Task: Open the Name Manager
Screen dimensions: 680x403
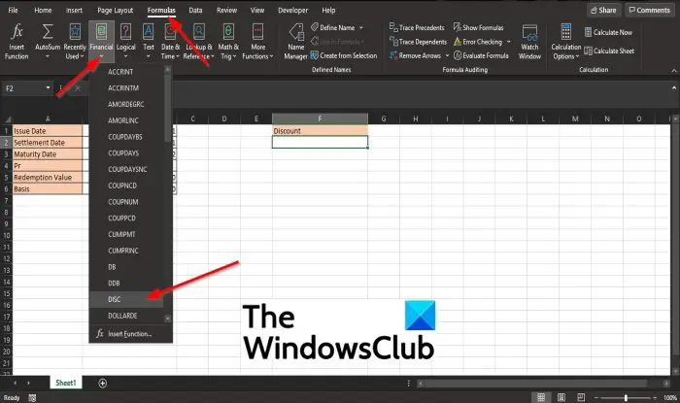Action: 295,42
